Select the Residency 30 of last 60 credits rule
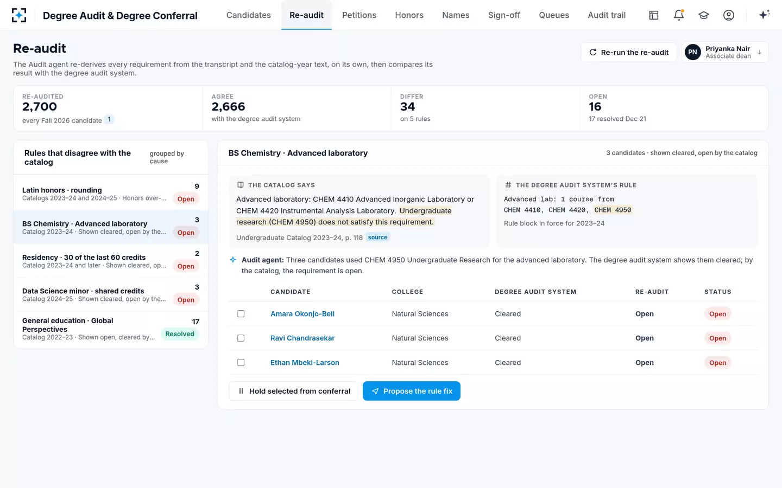Screen dimensions: 782x488 [x=111, y=261]
